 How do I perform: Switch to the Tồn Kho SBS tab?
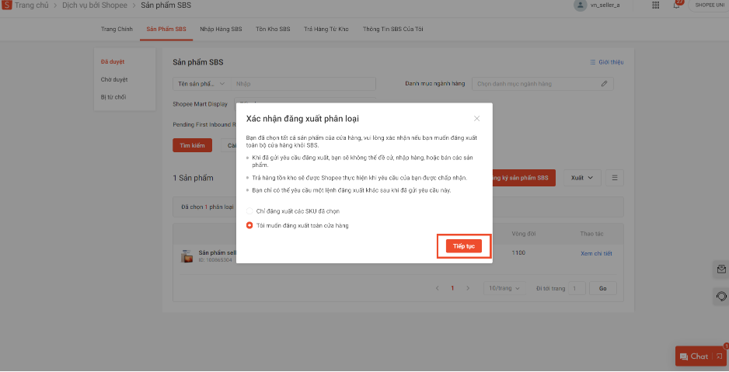(x=273, y=30)
